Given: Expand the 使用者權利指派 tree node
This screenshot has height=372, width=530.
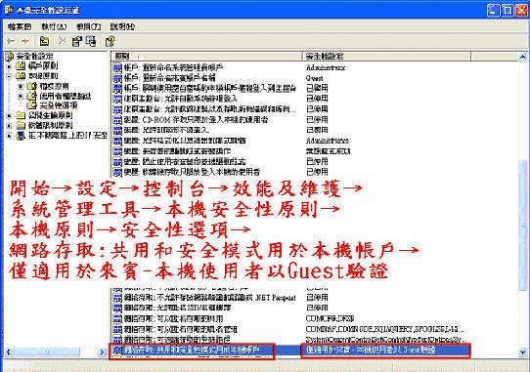Looking at the screenshot, I should point(21,96).
